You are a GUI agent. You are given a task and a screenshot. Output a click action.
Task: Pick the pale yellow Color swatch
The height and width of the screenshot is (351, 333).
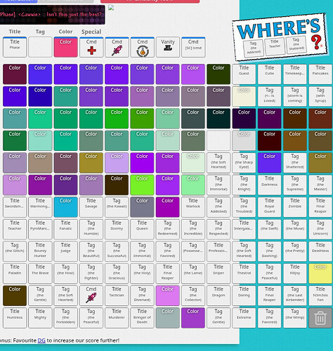coord(320,273)
